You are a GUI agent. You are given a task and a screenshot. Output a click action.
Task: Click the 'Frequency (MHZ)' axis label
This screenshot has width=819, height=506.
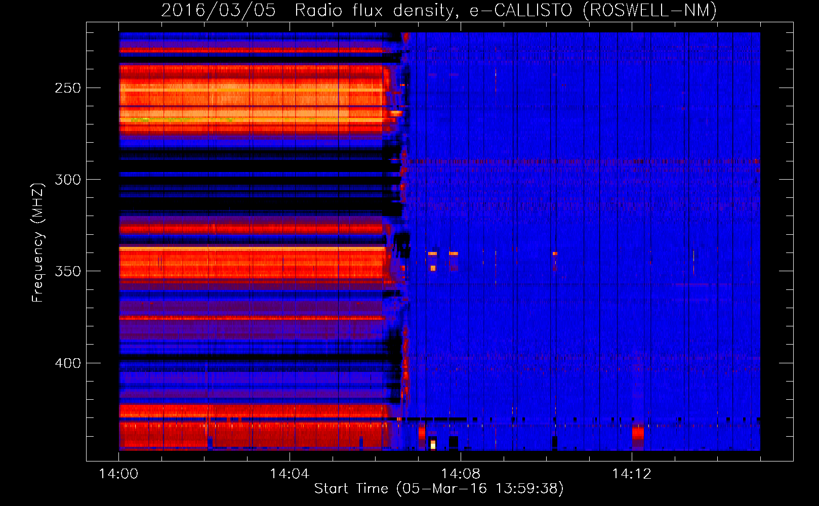pyautogui.click(x=38, y=242)
